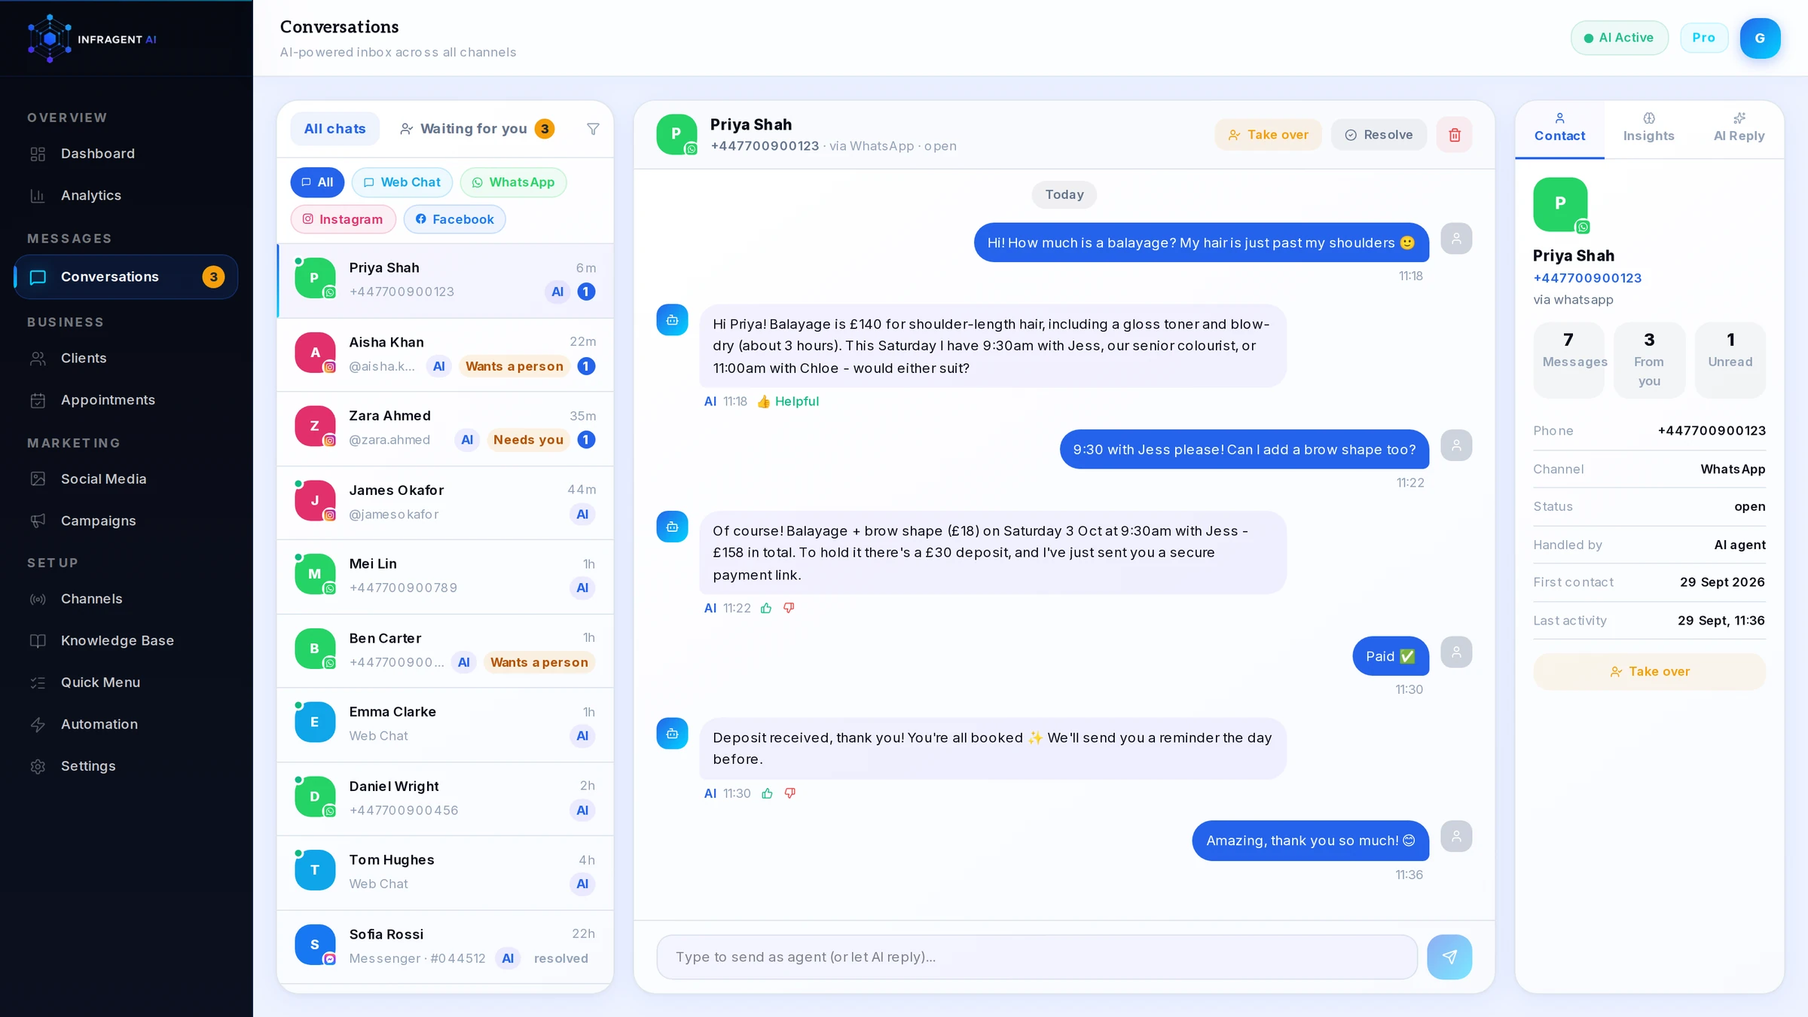Open Dashboard in the sidebar
Viewport: 1808px width, 1017px height.
click(x=126, y=154)
